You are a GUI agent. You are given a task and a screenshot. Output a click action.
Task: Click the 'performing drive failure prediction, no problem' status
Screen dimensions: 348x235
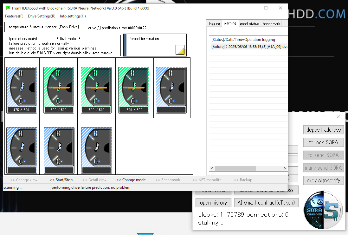point(91,187)
